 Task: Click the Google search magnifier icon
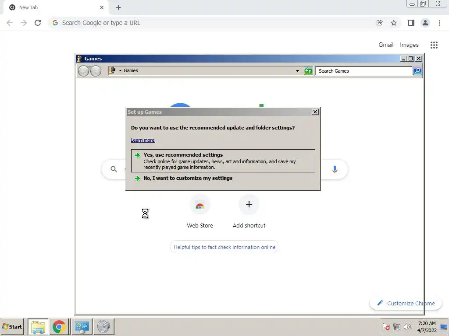pyautogui.click(x=114, y=169)
